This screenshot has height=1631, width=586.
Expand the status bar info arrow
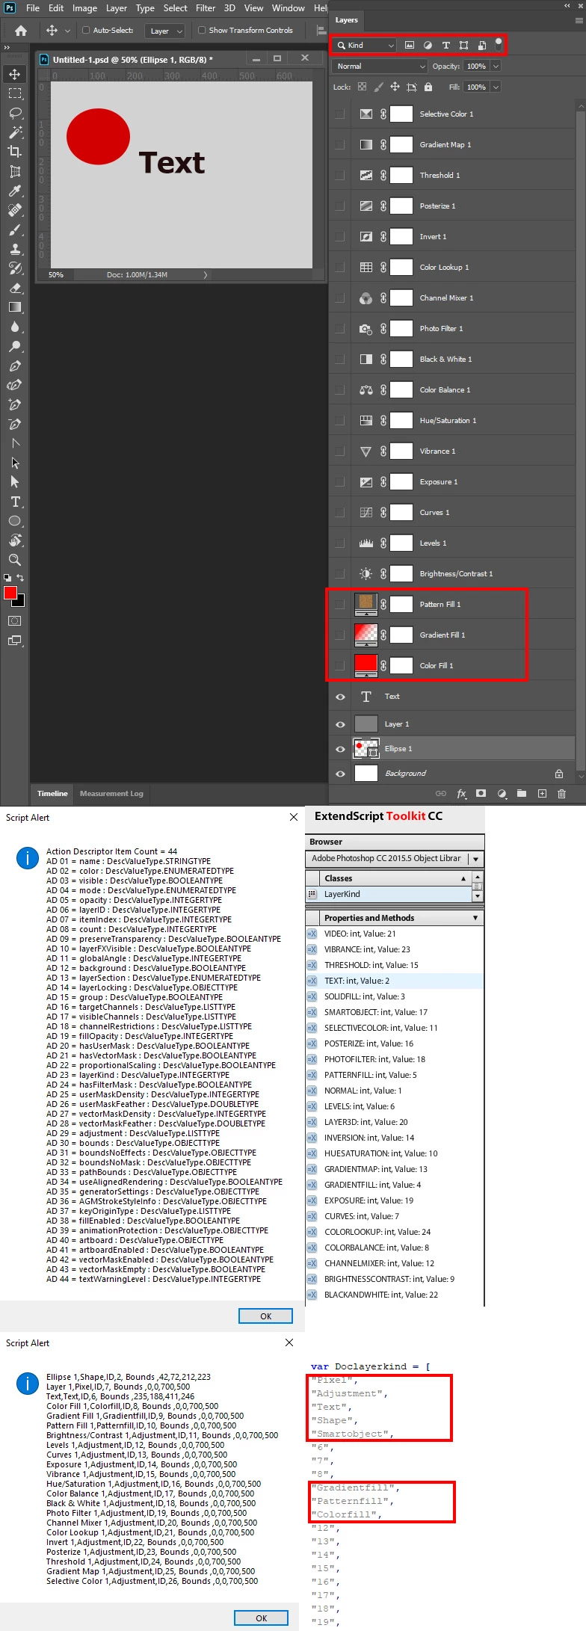pyautogui.click(x=206, y=275)
